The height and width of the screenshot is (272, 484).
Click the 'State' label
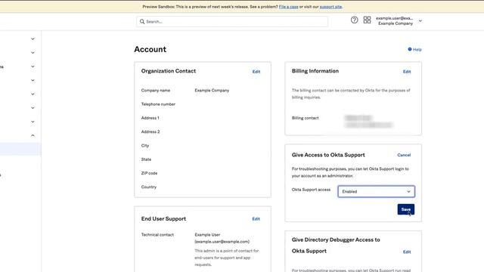click(x=146, y=159)
